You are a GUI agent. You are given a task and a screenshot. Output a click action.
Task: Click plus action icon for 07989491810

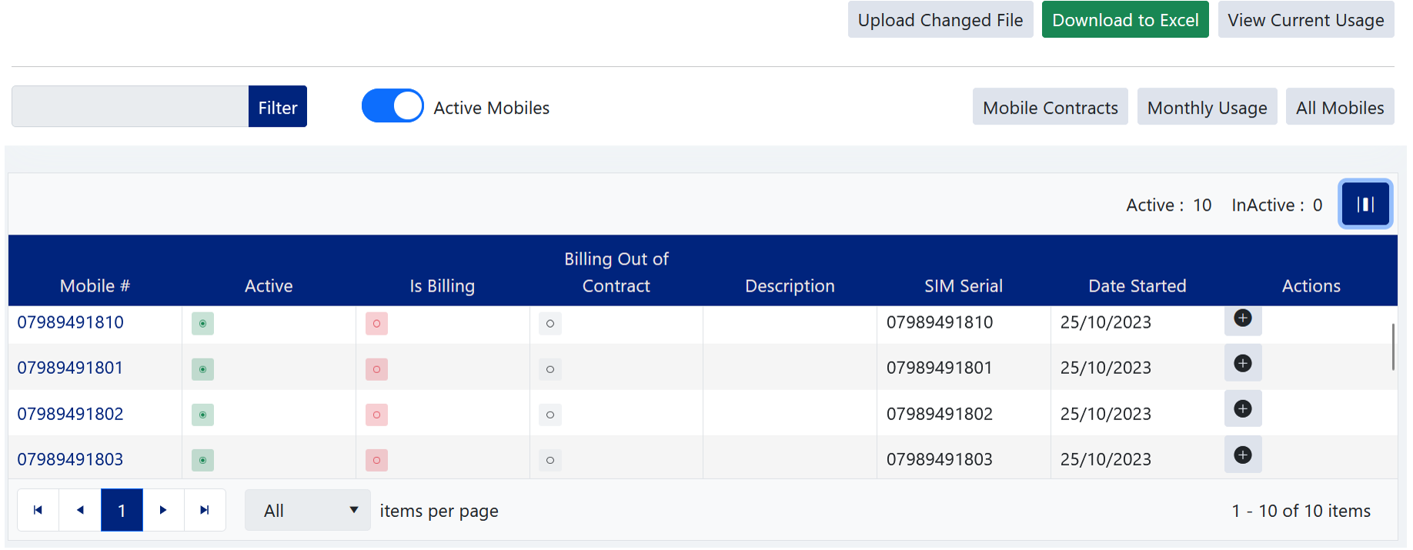click(1242, 318)
